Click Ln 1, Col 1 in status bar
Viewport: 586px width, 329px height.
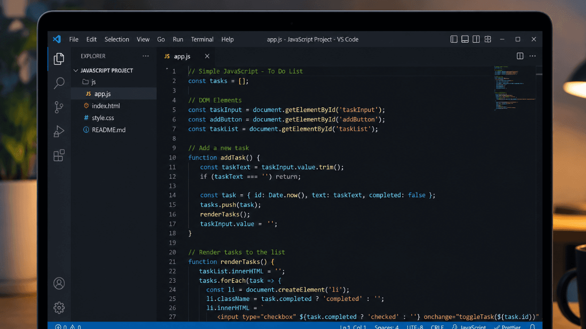tap(353, 327)
